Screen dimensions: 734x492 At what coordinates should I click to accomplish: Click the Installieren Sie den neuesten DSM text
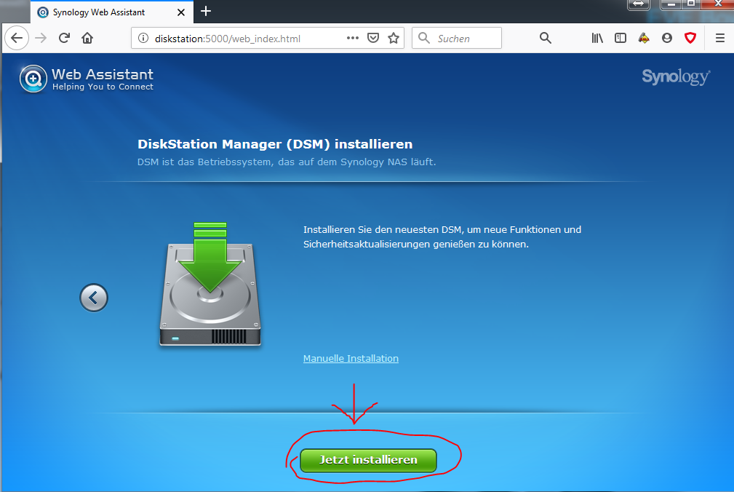click(x=442, y=237)
